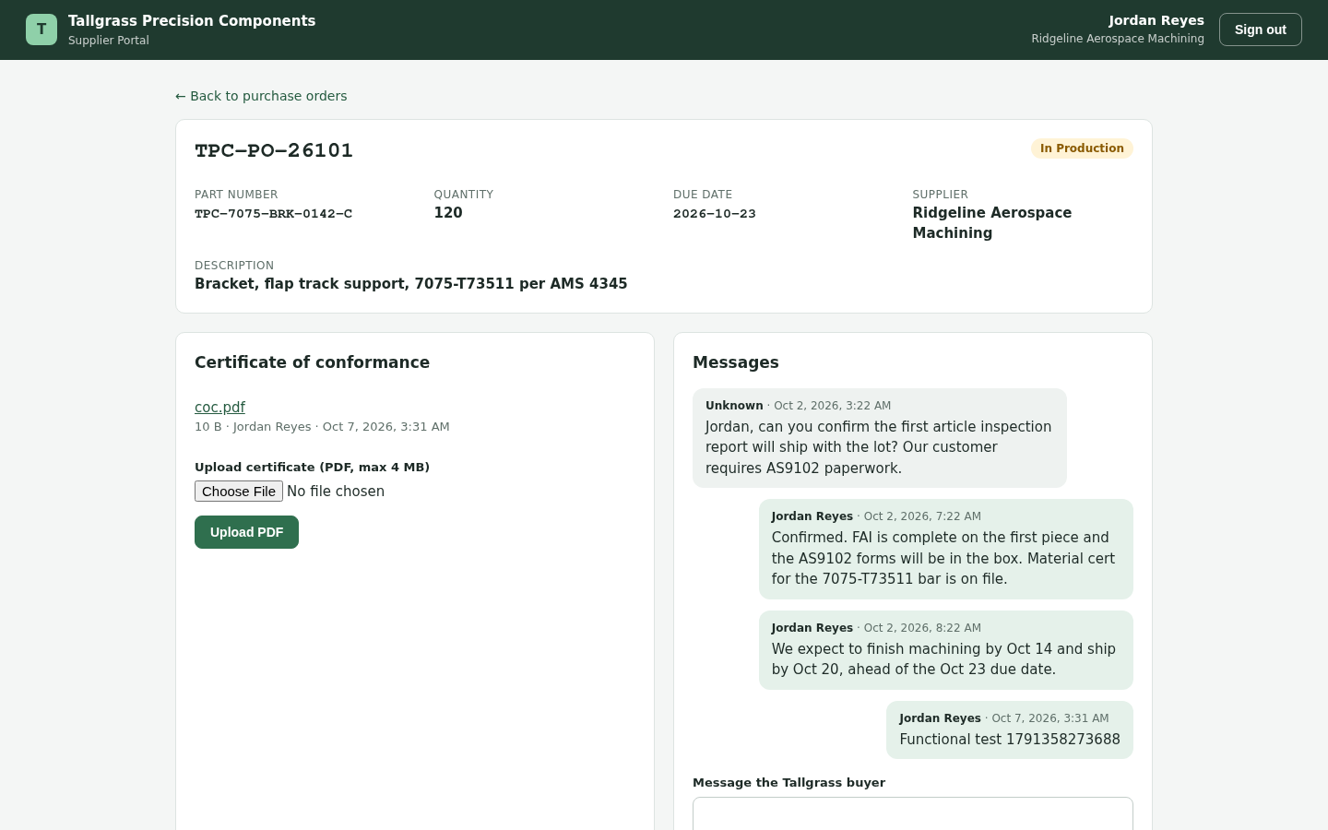Click the bracket description text

[x=411, y=284]
